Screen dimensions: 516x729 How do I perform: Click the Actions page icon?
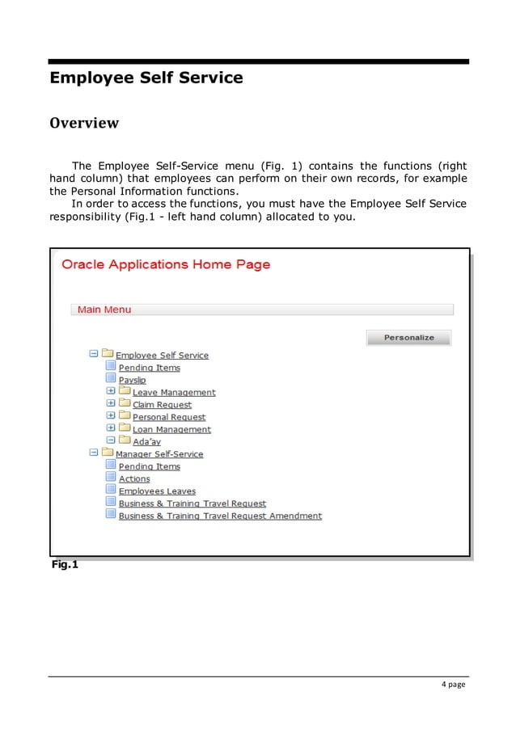[111, 477]
